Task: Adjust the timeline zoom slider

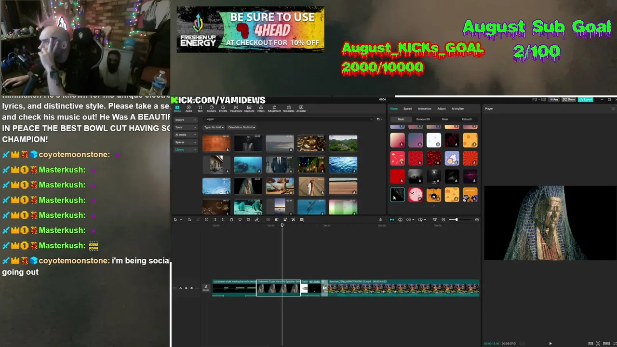Action: pyautogui.click(x=456, y=220)
